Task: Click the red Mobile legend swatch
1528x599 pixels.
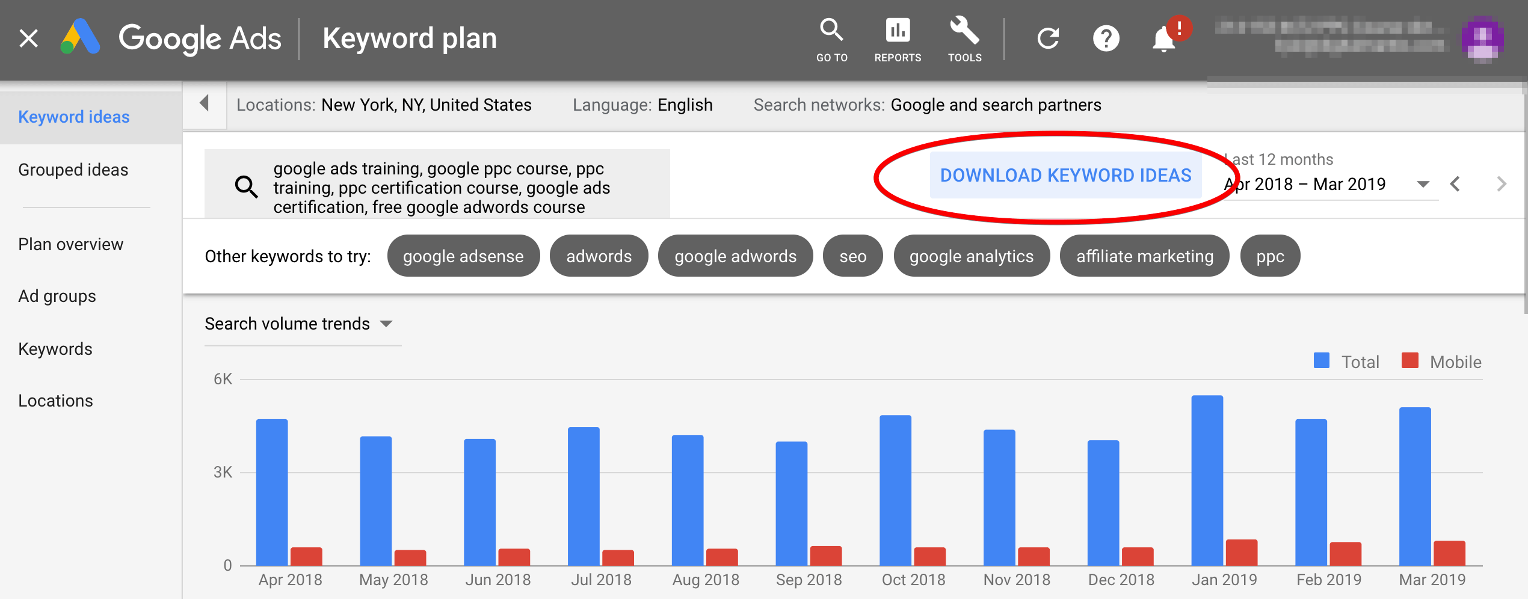Action: (1409, 361)
